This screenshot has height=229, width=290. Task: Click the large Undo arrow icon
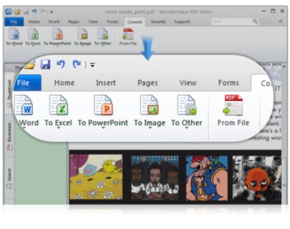click(61, 64)
